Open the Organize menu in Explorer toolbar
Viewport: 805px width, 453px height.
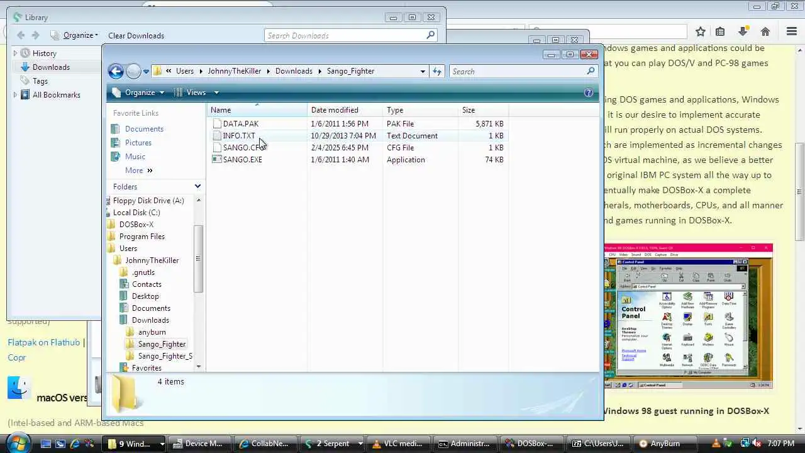138,92
